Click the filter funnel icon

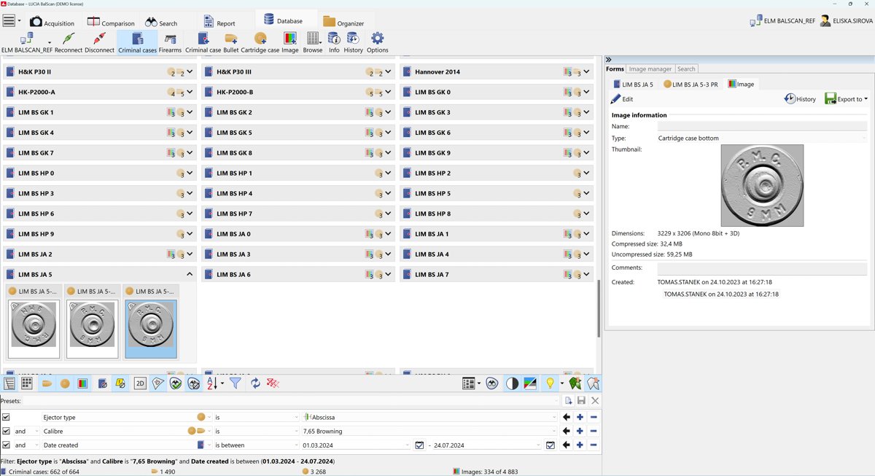pos(236,383)
